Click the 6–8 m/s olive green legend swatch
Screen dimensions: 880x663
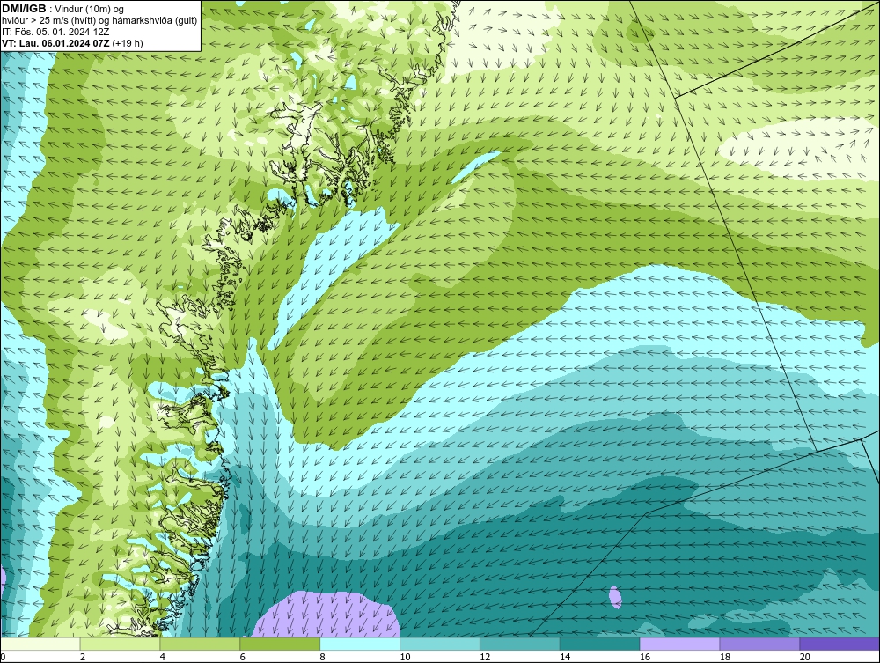pyautogui.click(x=280, y=644)
